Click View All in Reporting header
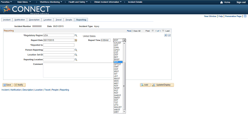Viewport: 248px width, 139px height. coord(136,31)
